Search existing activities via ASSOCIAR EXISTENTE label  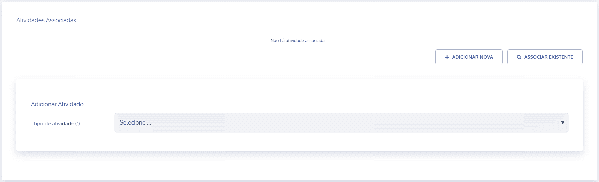549,57
